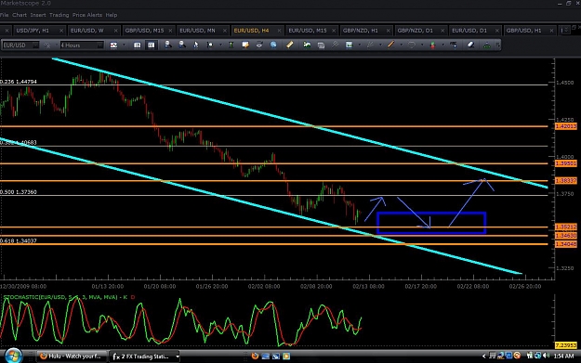
Task: Open the File menu
Action: 4,15
